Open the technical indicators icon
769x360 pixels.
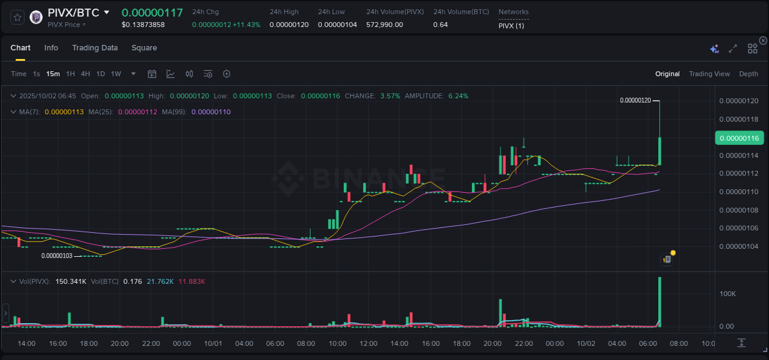point(189,73)
